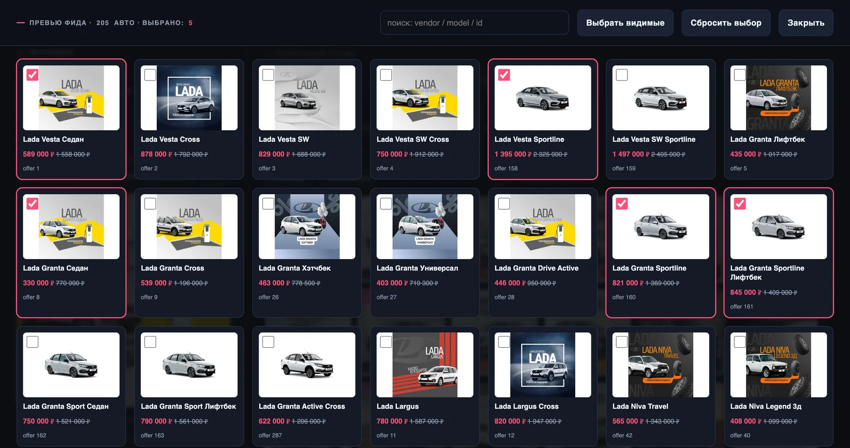850x448 pixels.
Task: Click the 403 000 ₽ price
Action: click(392, 283)
